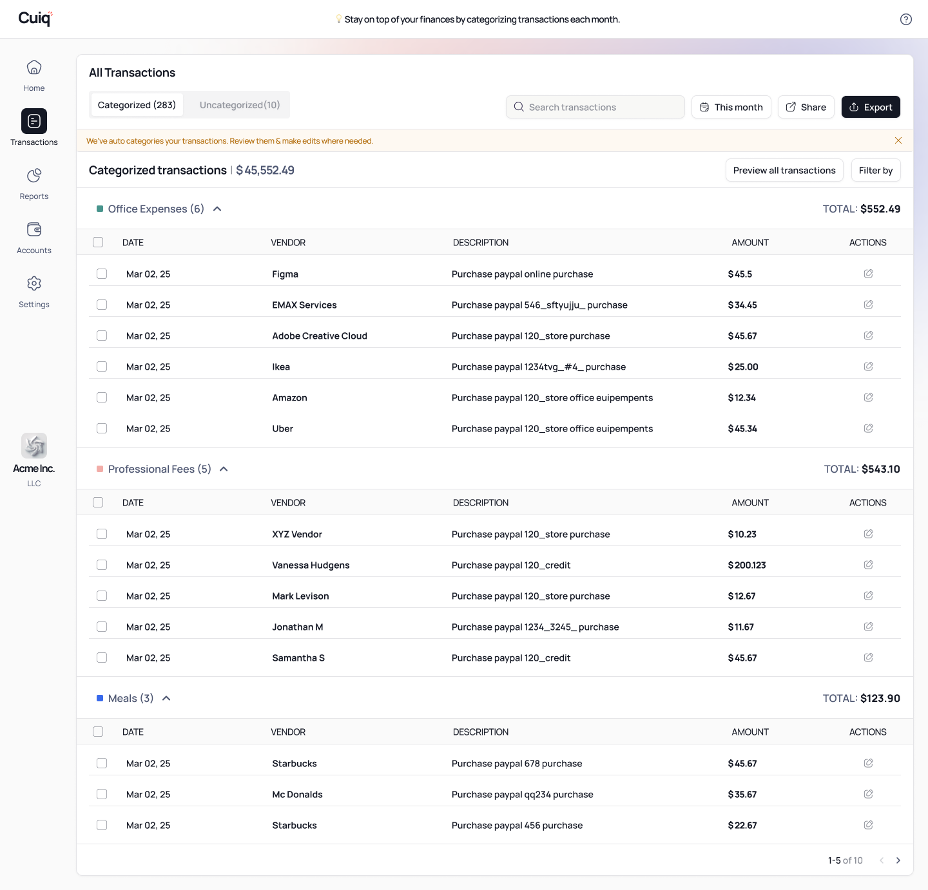Open the Filter by dropdown

point(876,170)
